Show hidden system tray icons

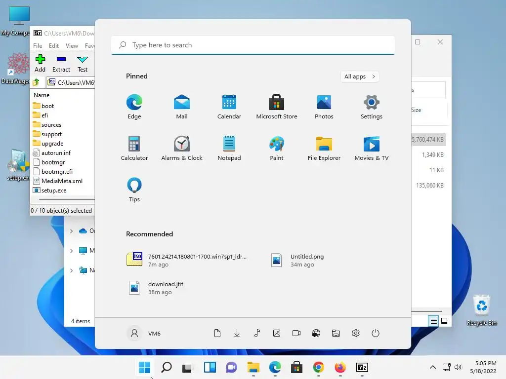(x=433, y=367)
